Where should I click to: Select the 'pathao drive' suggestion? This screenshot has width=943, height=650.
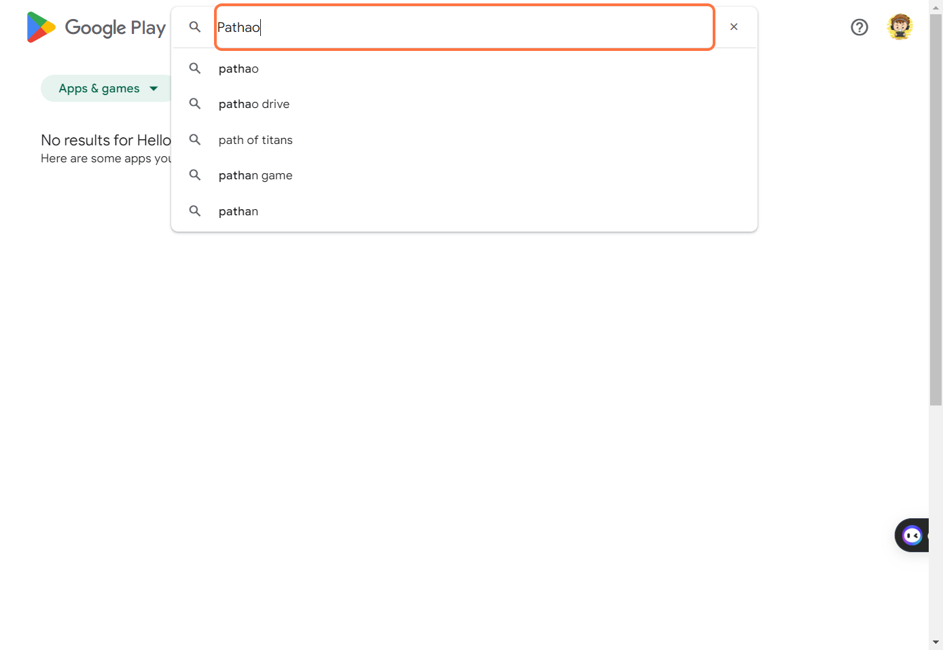coord(254,104)
